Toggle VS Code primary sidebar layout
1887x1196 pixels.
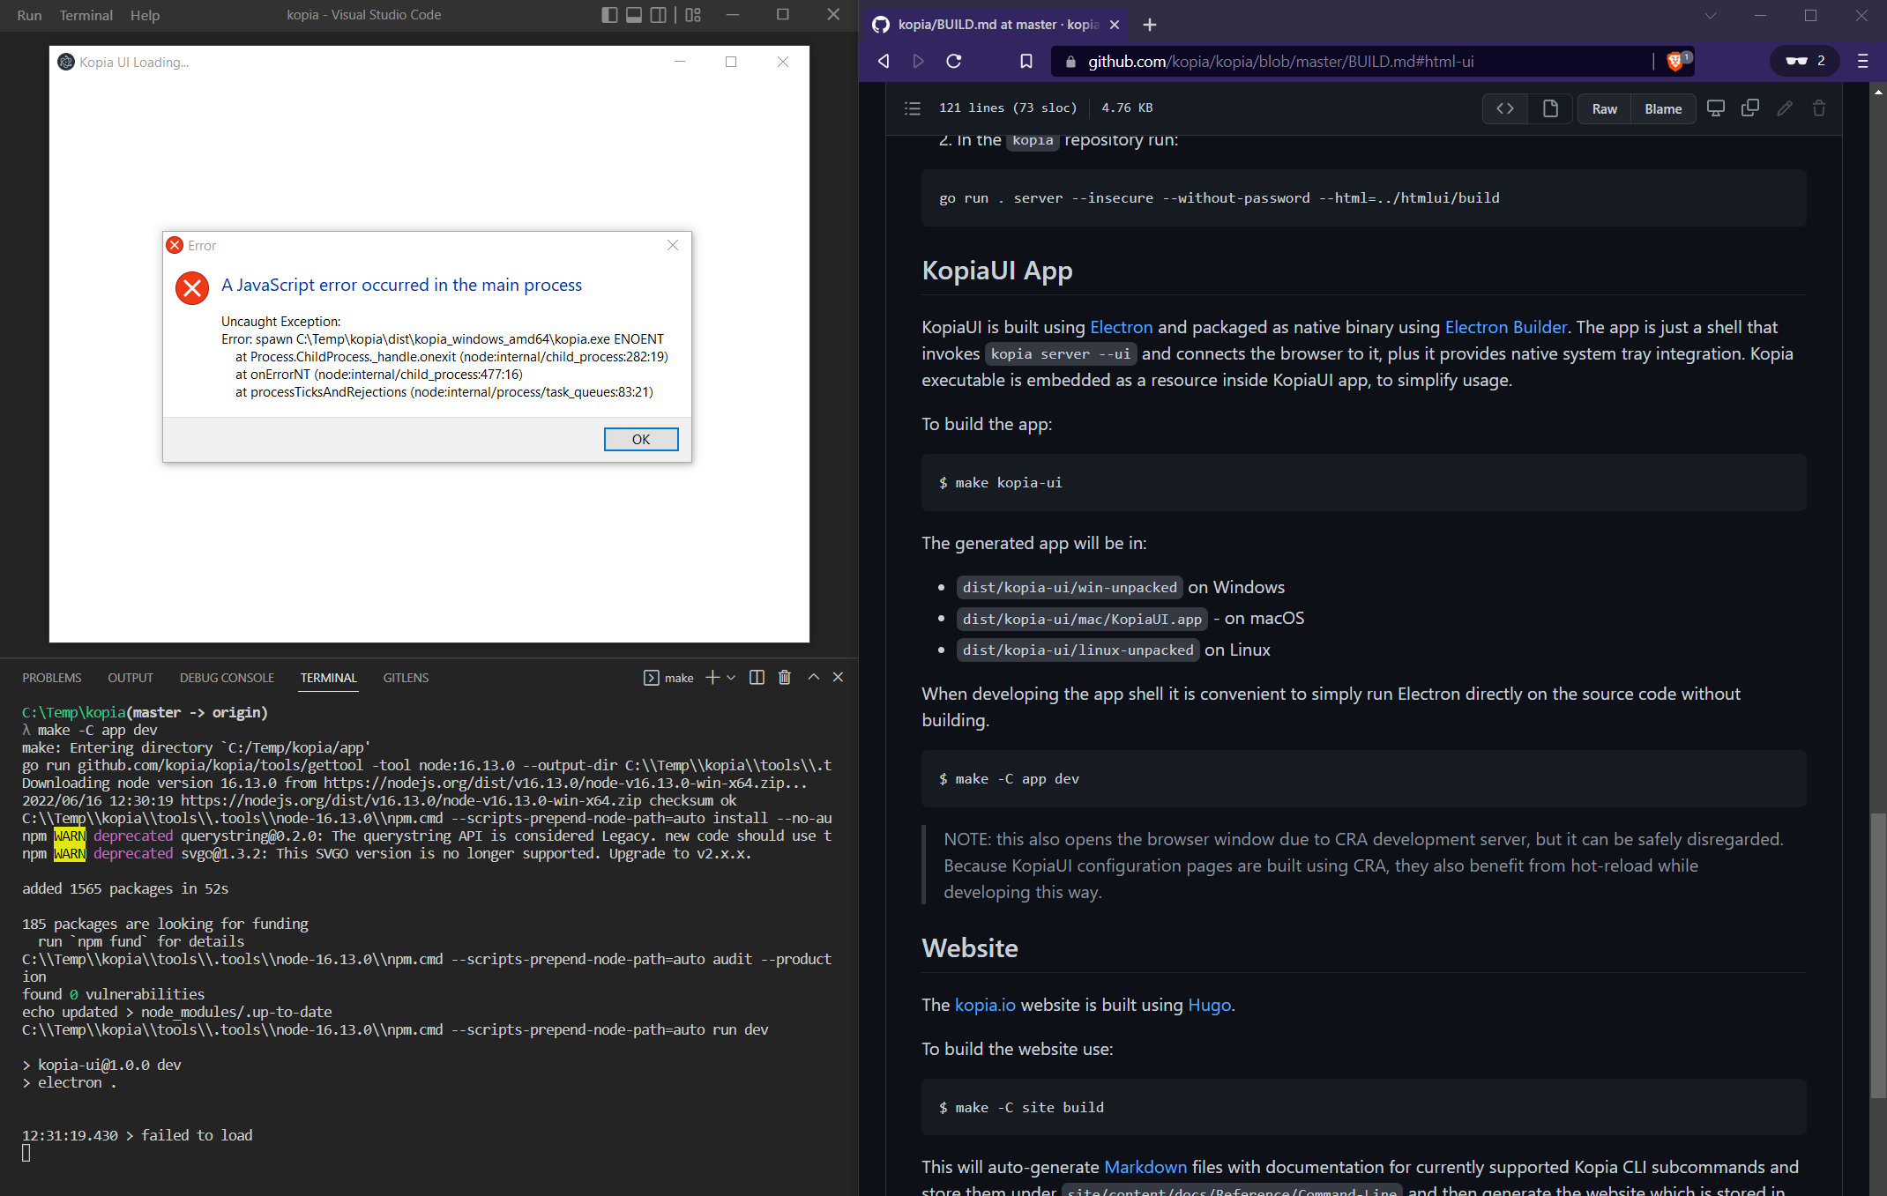[609, 15]
